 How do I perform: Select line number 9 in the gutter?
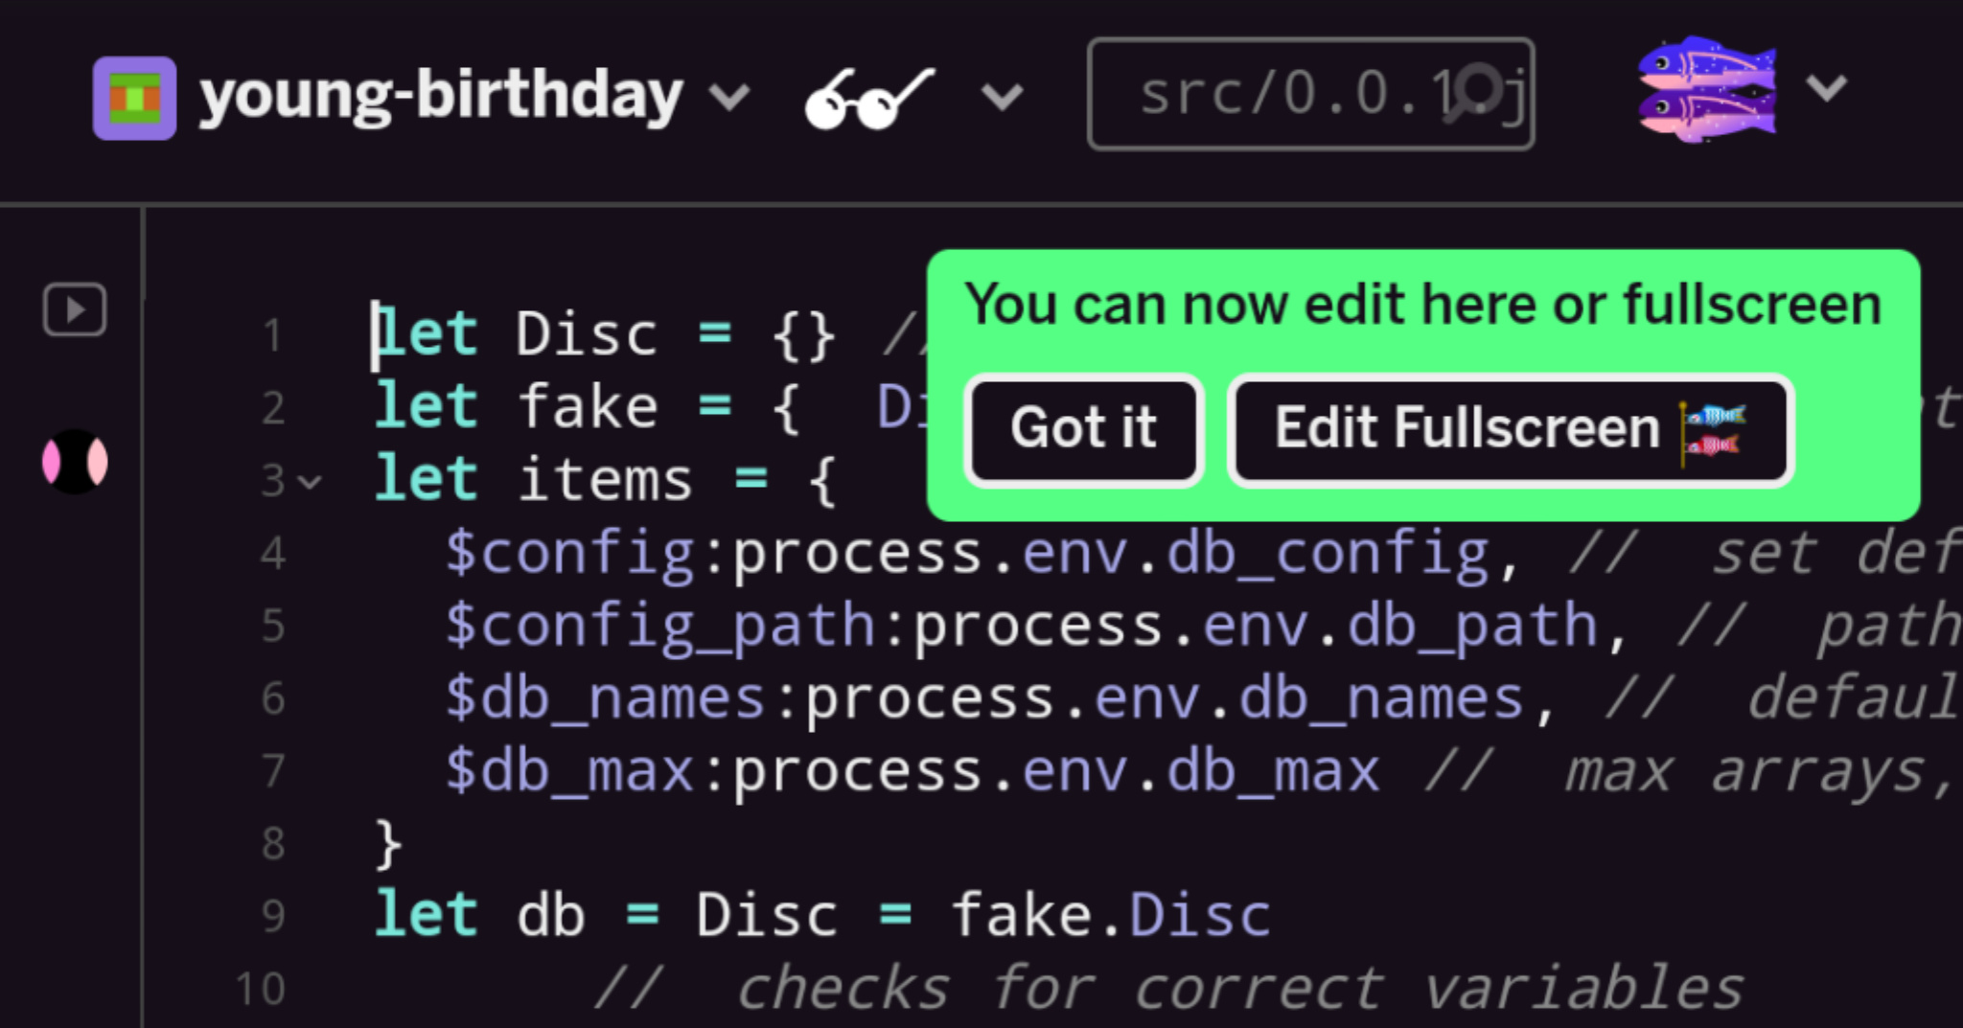coord(272,916)
